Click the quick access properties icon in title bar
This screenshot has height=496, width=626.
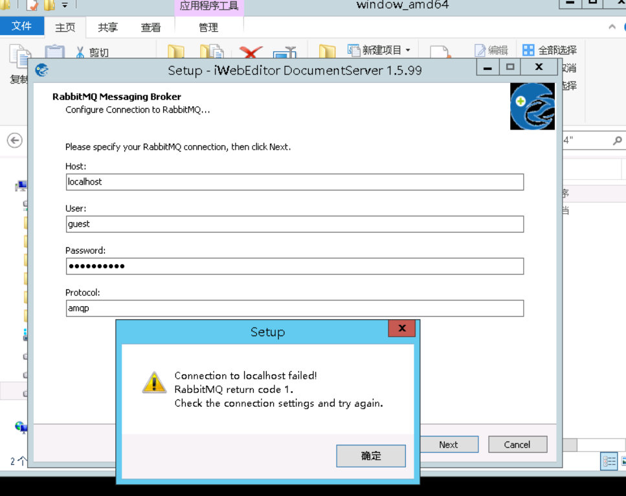(32, 5)
